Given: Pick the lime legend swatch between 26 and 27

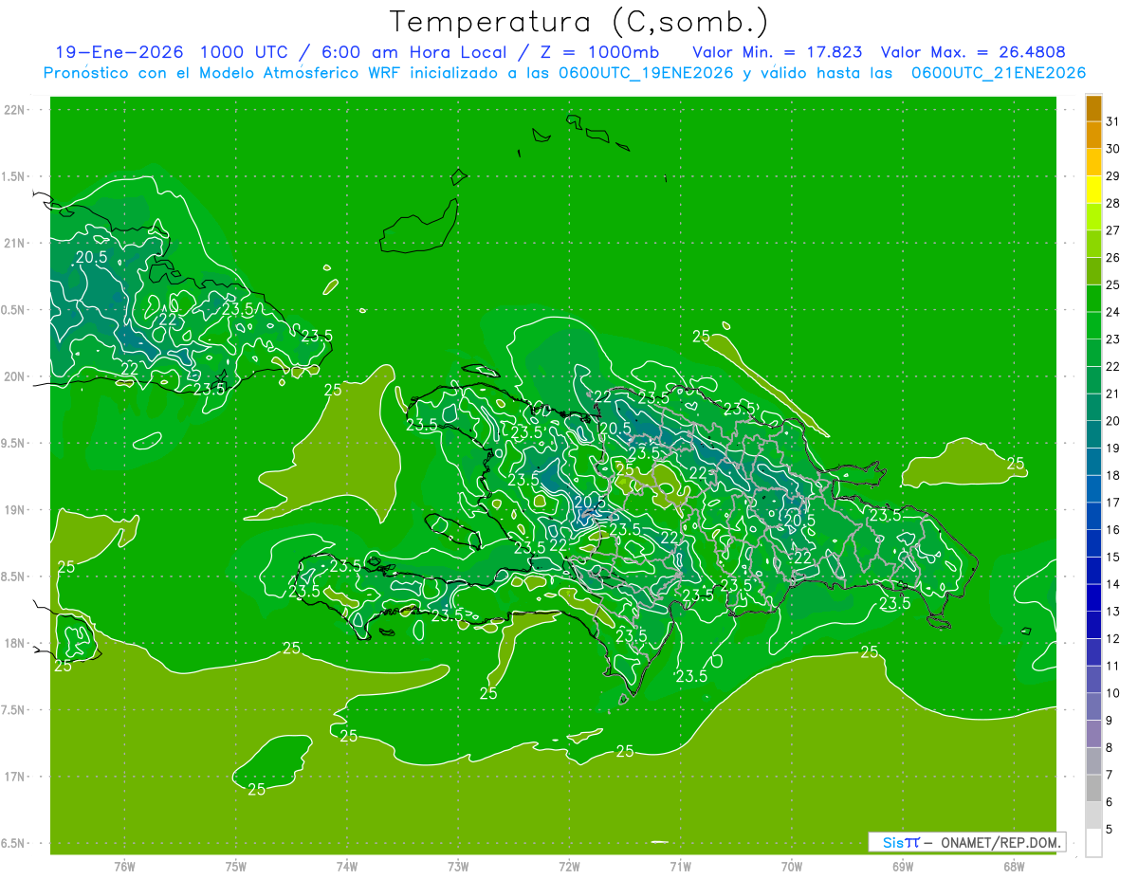Looking at the screenshot, I should 1093,244.
